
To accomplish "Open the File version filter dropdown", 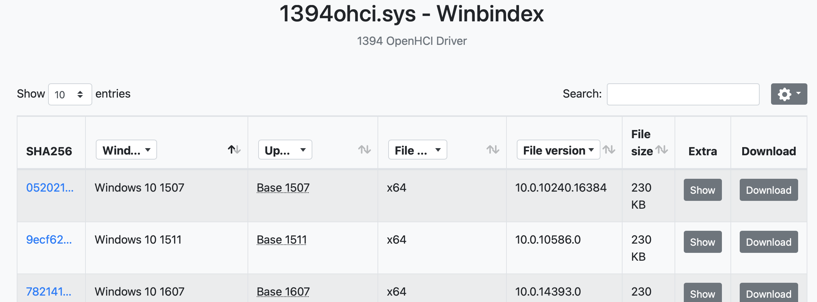I will [x=558, y=150].
